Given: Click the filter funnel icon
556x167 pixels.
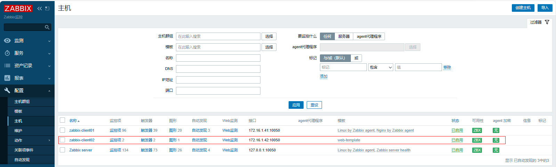Looking at the screenshot, I should click(547, 22).
